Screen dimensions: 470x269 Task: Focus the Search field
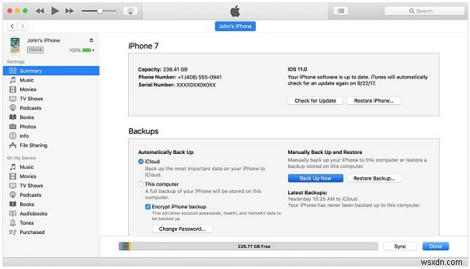point(424,11)
